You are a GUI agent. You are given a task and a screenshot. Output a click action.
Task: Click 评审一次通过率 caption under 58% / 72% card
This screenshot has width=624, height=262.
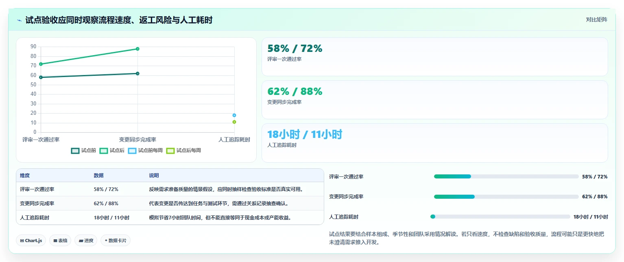(284, 59)
